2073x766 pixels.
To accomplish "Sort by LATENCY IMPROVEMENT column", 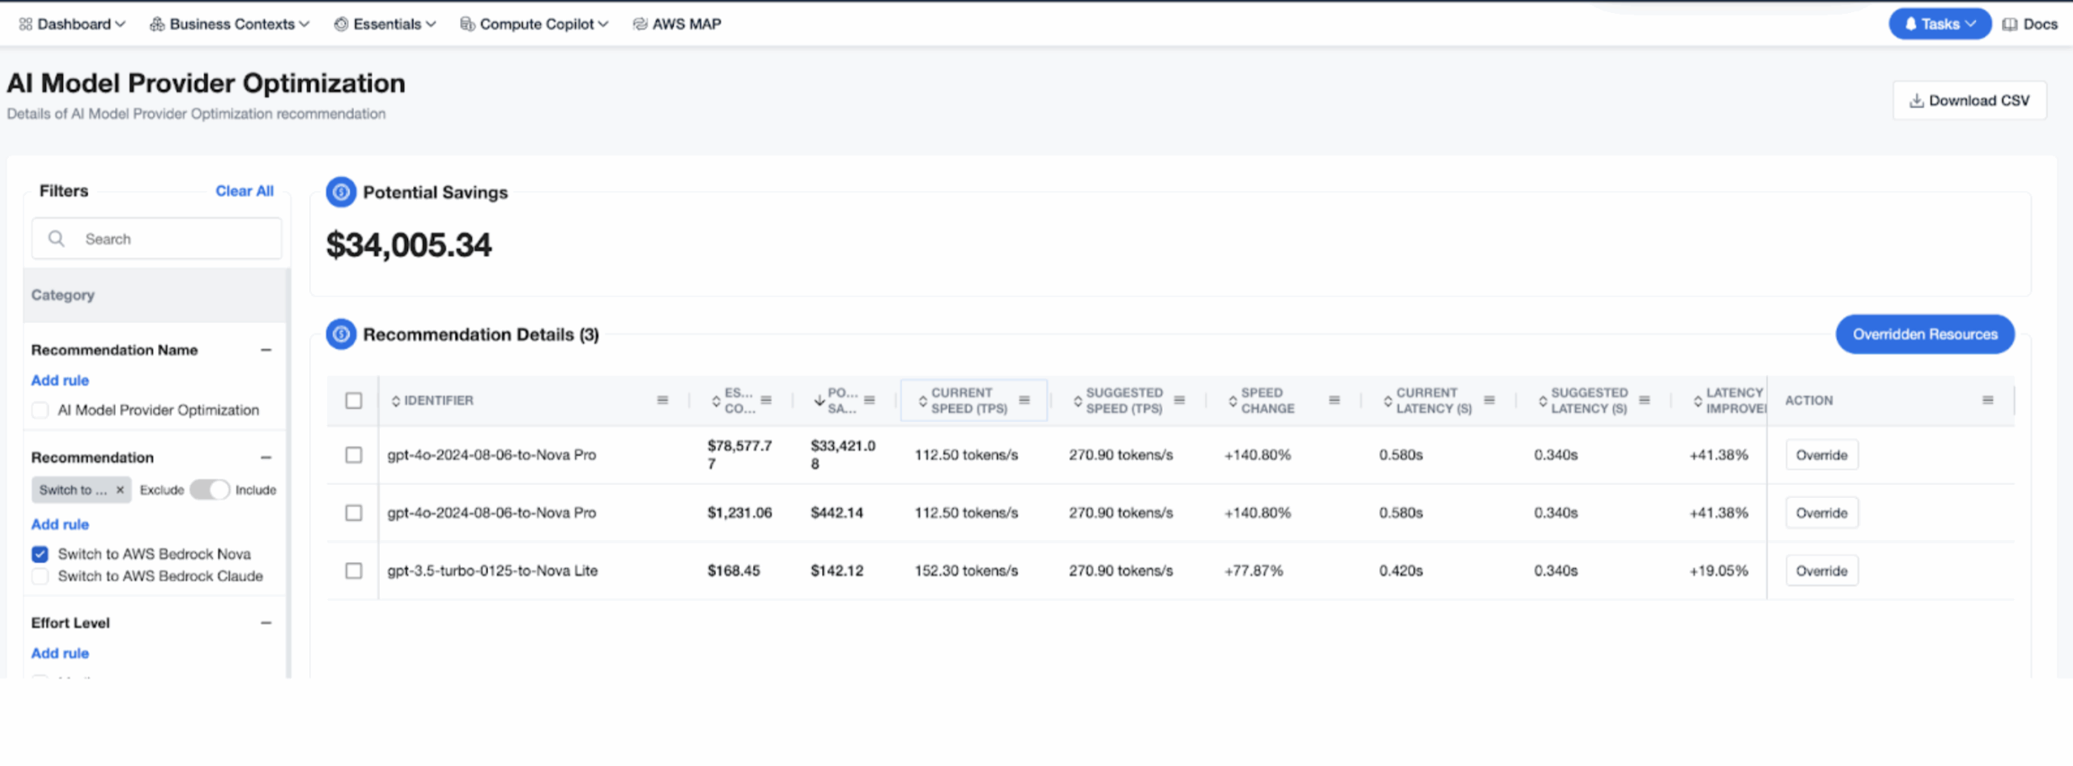I will click(1729, 401).
